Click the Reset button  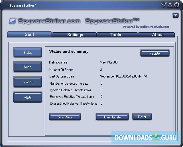coord(142,117)
